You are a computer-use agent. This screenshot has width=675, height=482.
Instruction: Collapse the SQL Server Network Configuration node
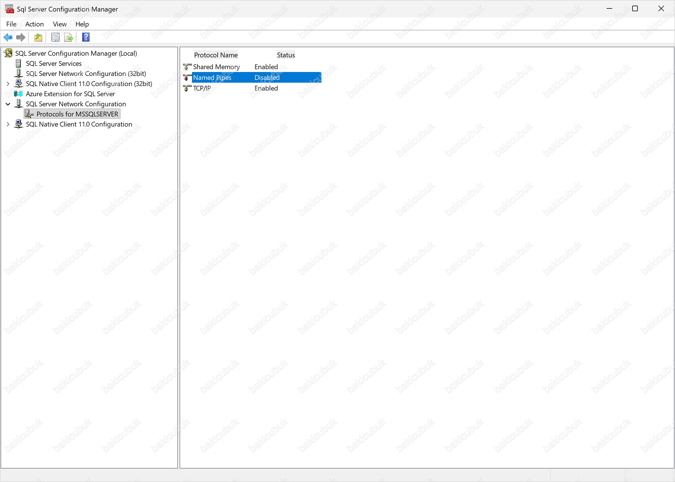8,104
